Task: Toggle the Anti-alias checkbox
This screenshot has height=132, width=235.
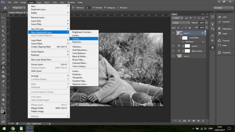Action: click(93, 8)
